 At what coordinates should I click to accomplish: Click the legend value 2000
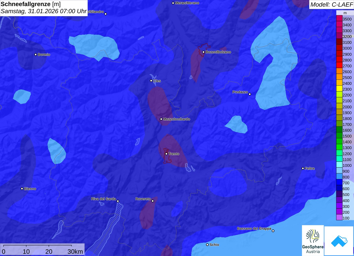(x=347, y=107)
